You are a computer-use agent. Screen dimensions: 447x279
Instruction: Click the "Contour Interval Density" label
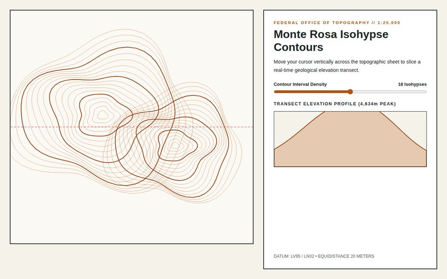pos(300,84)
